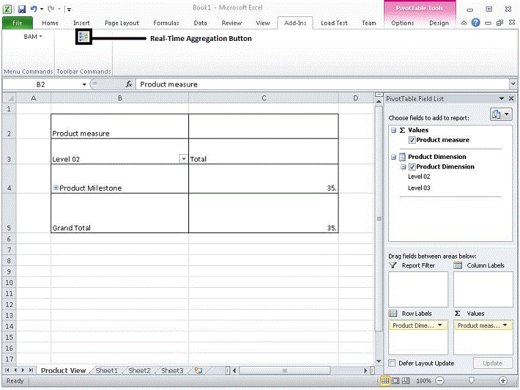
Task: Switch to Normal view in status bar
Action: pyautogui.click(x=385, y=380)
